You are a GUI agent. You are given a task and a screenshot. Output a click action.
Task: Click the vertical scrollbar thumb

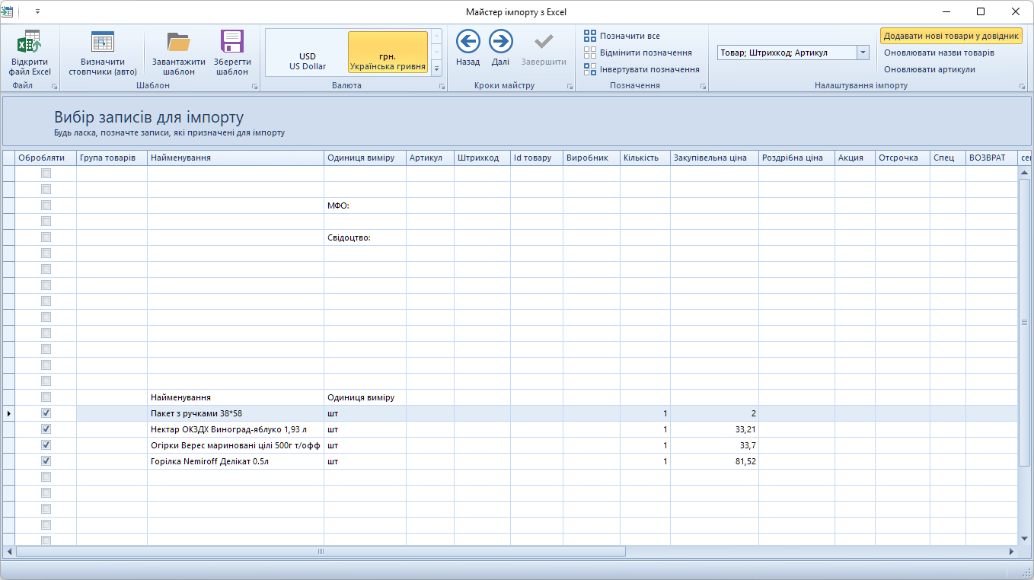1024,322
